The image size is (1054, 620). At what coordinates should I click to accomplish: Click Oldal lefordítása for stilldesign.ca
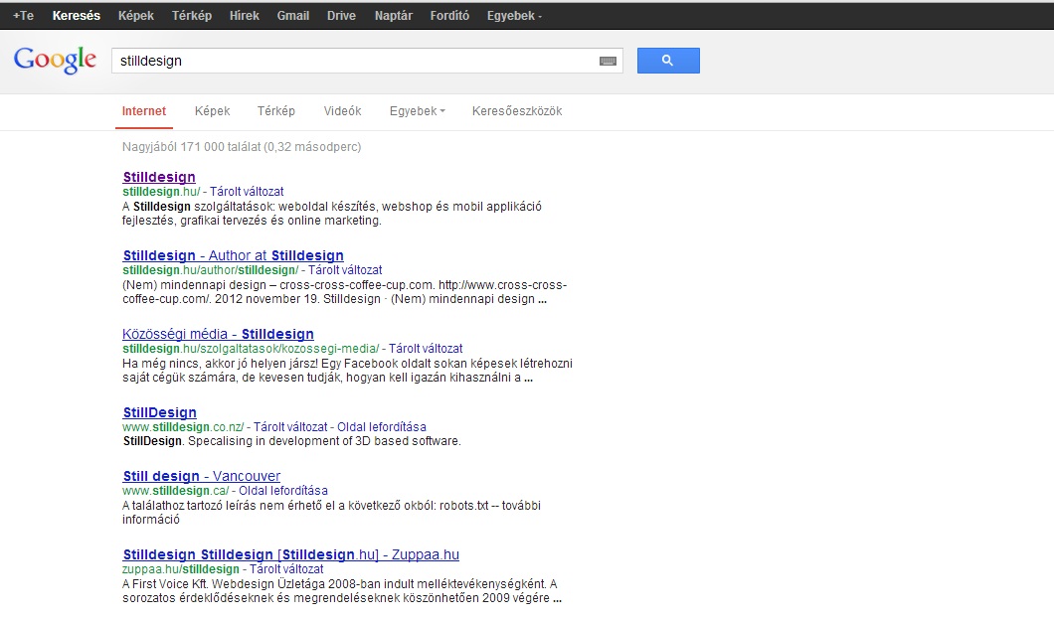point(283,491)
